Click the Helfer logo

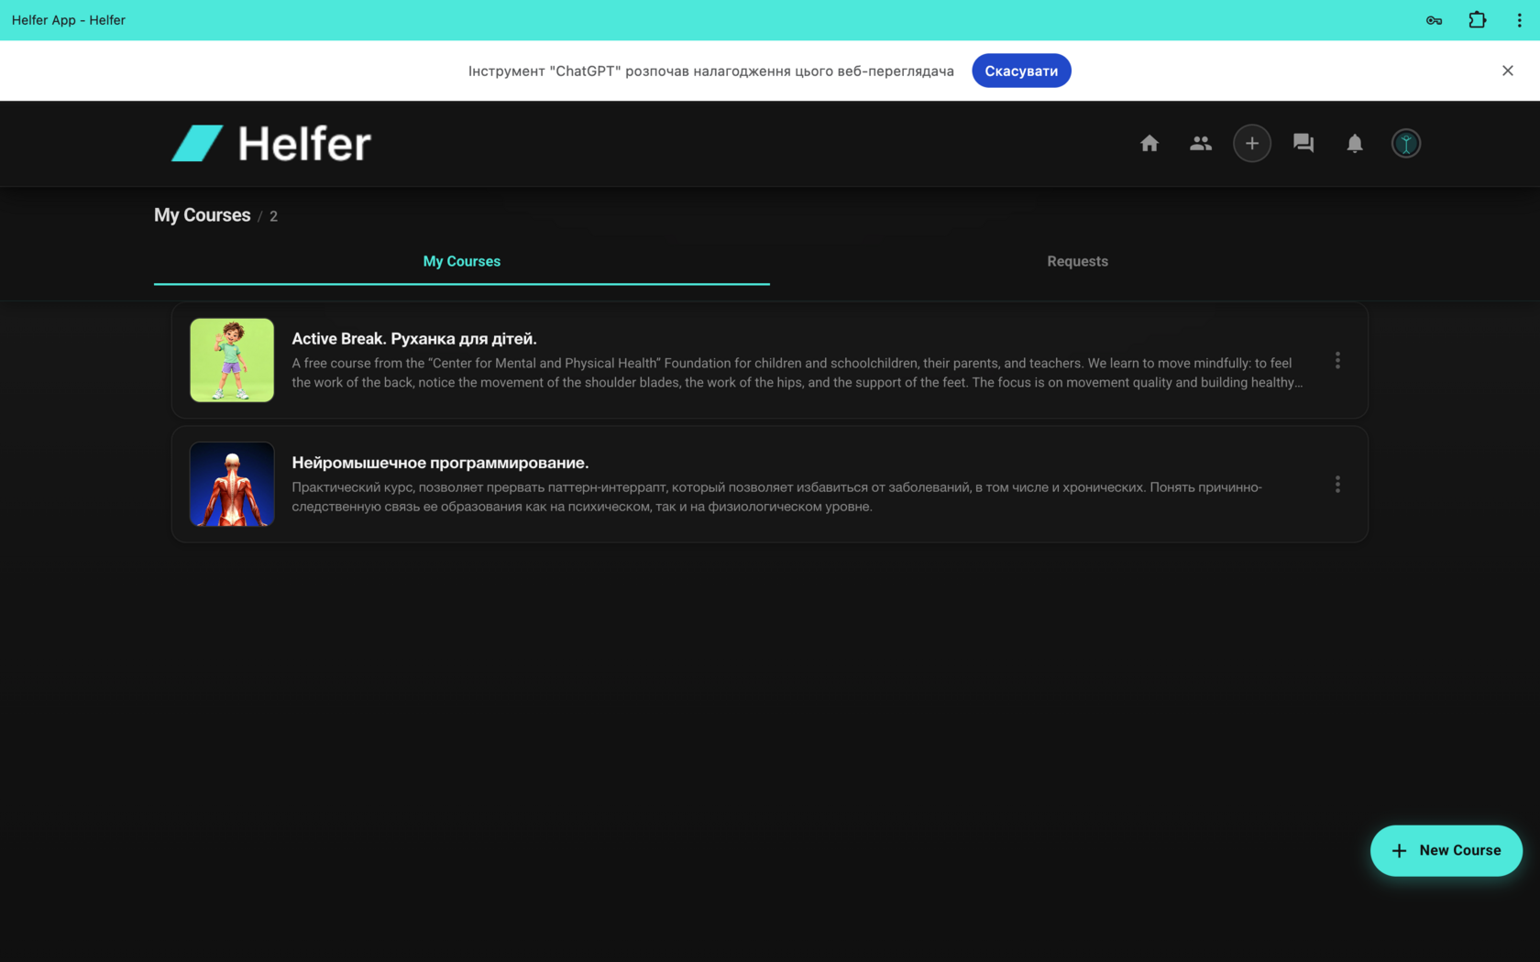pos(271,144)
